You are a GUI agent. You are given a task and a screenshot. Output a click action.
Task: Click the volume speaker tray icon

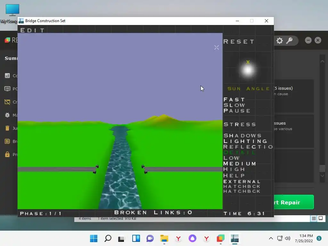[x=288, y=238]
